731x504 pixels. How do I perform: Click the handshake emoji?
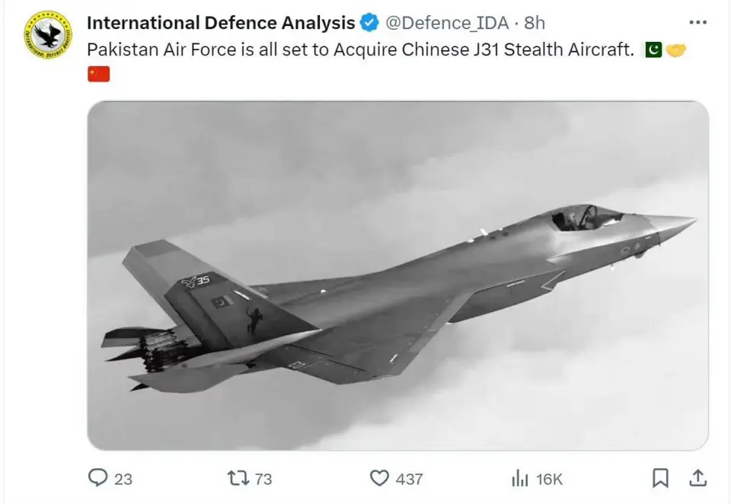676,50
